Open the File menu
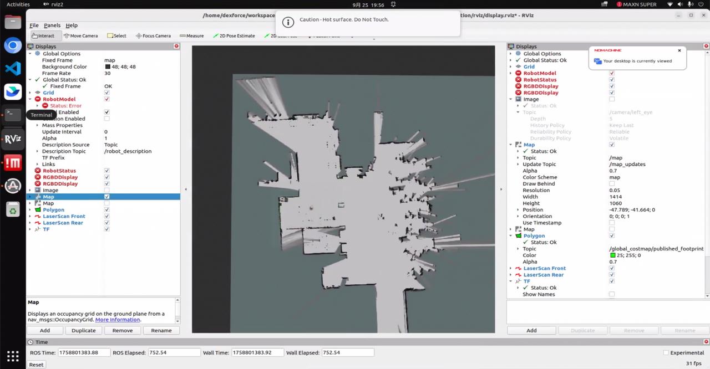The height and width of the screenshot is (369, 710). coord(34,25)
